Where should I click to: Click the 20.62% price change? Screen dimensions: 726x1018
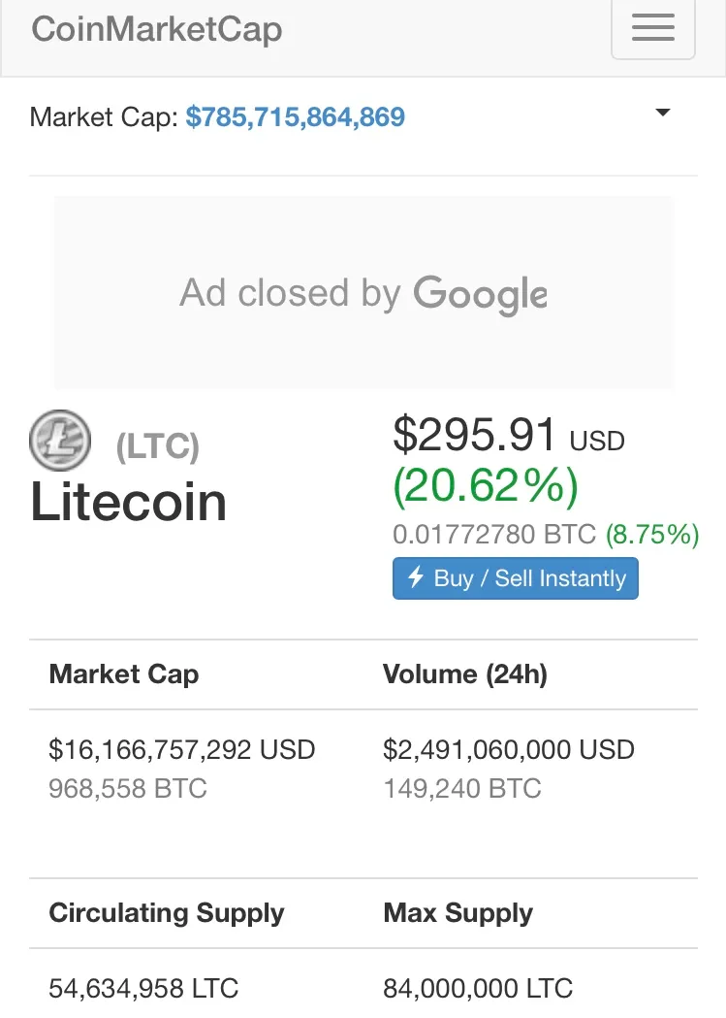pos(486,485)
